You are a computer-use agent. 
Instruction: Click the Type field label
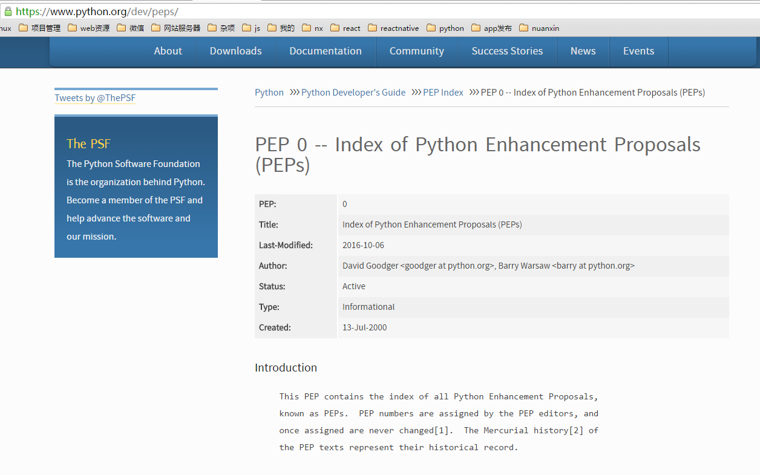point(269,307)
